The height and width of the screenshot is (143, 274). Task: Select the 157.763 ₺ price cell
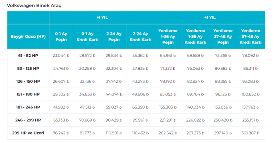coord(250,107)
